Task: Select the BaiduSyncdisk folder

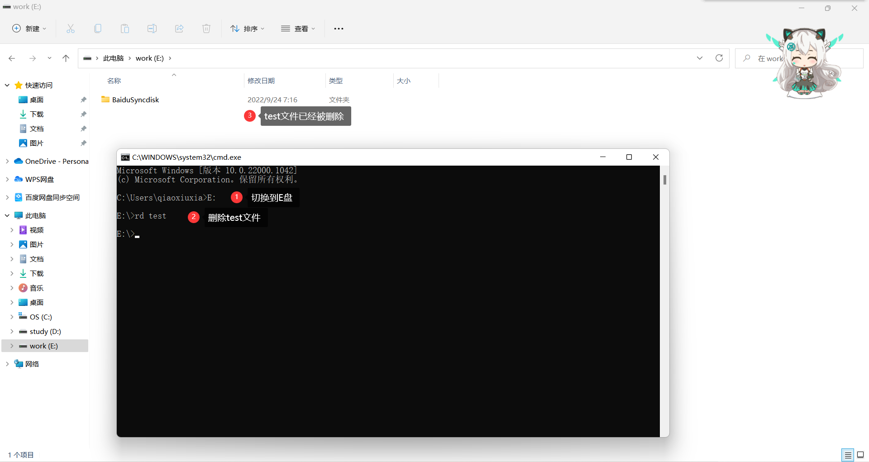Action: 135,100
